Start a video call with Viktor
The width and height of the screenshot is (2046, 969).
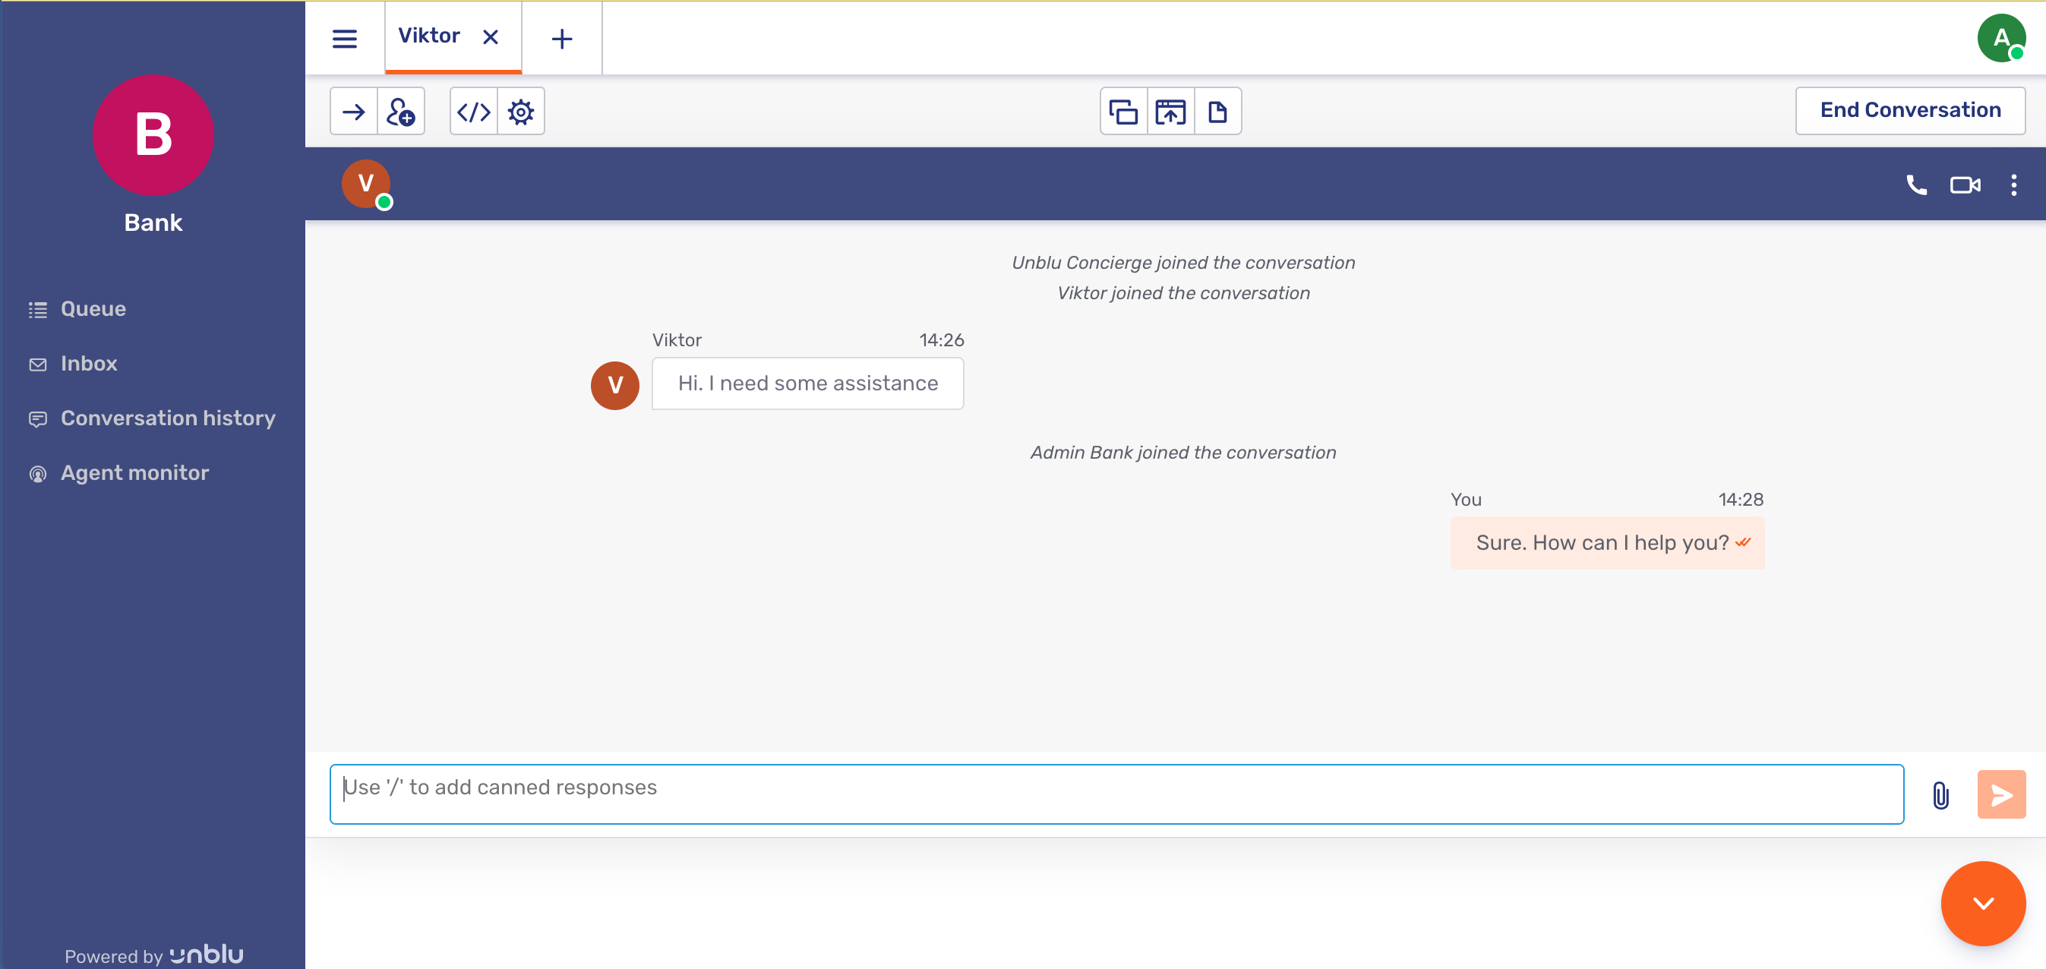1965,185
